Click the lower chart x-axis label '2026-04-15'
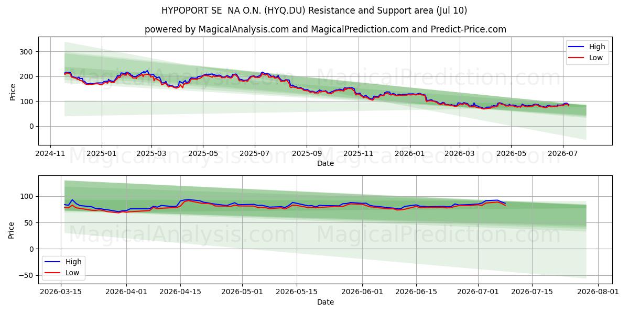Screen dimensions: 629x314 tap(181, 293)
